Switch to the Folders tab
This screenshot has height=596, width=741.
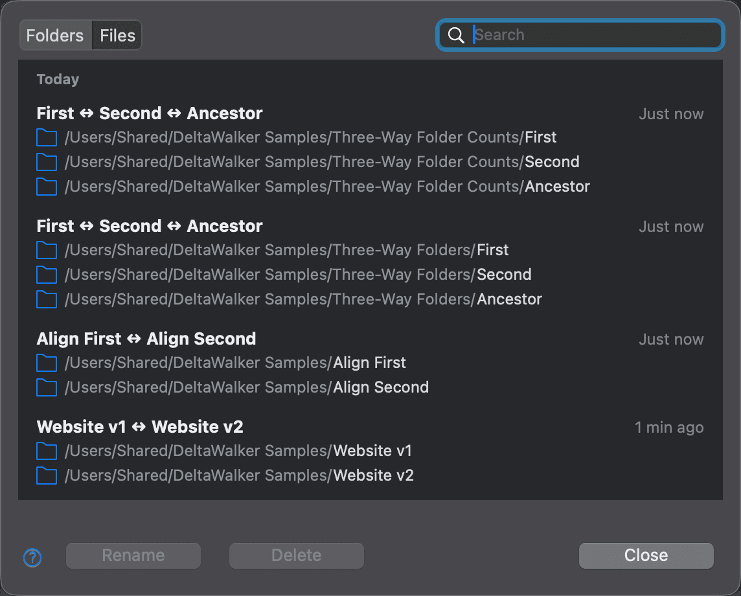click(55, 36)
